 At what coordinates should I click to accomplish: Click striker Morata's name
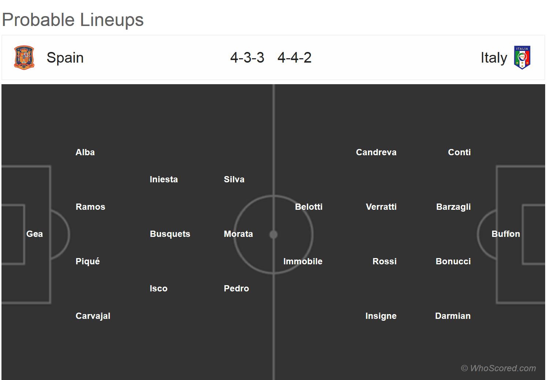pos(238,234)
